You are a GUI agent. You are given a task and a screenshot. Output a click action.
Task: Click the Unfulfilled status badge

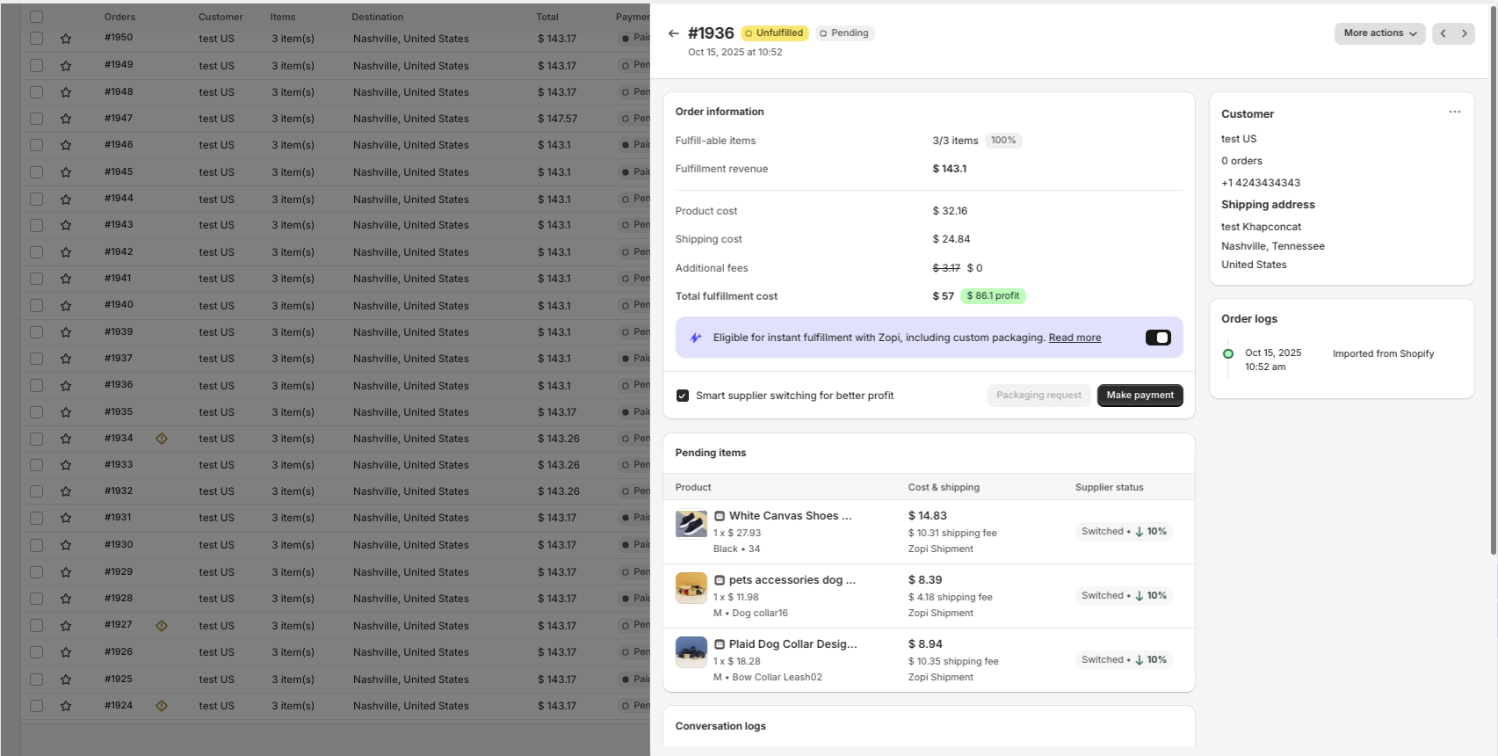[x=774, y=33]
